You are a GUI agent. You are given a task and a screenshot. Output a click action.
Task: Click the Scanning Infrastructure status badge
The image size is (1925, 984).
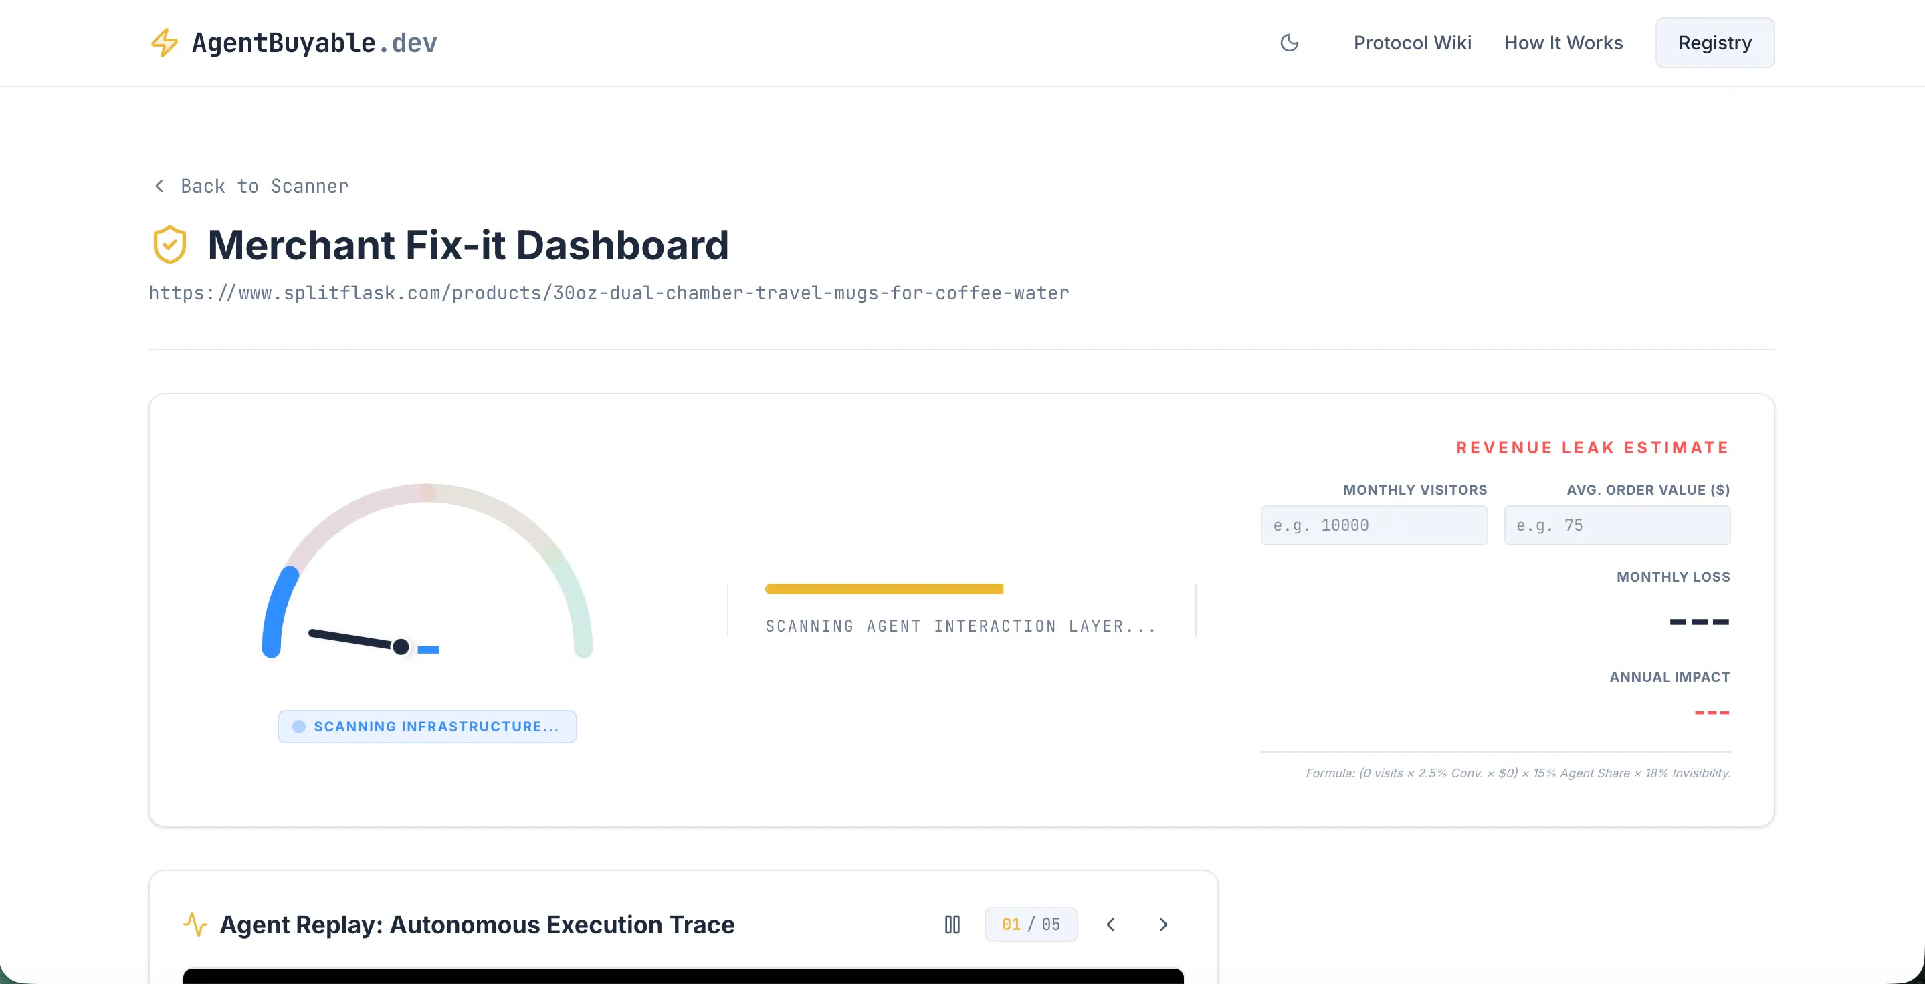pyautogui.click(x=427, y=727)
